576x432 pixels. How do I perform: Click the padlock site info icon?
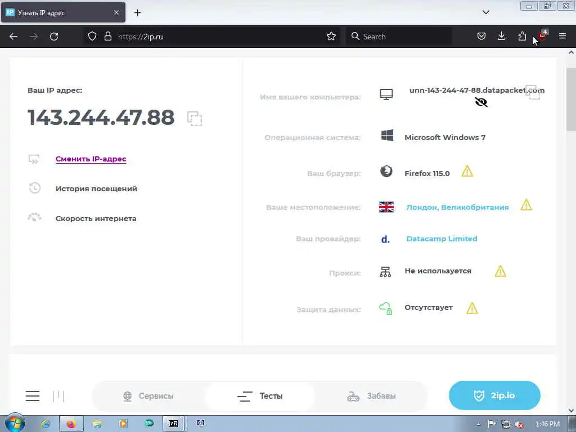tap(107, 37)
